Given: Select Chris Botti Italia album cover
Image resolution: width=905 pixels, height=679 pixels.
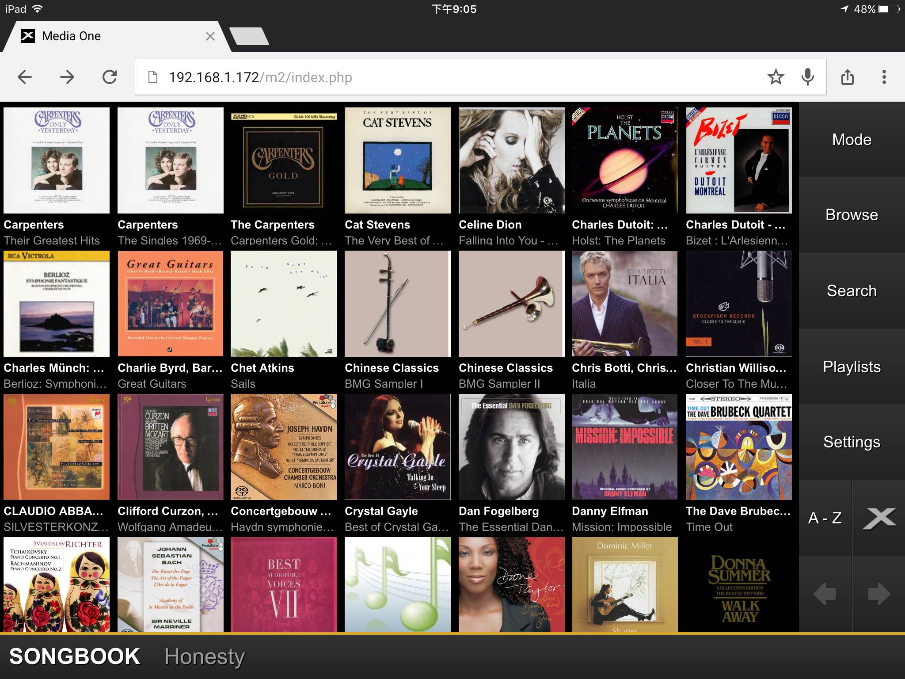Looking at the screenshot, I should tap(624, 304).
